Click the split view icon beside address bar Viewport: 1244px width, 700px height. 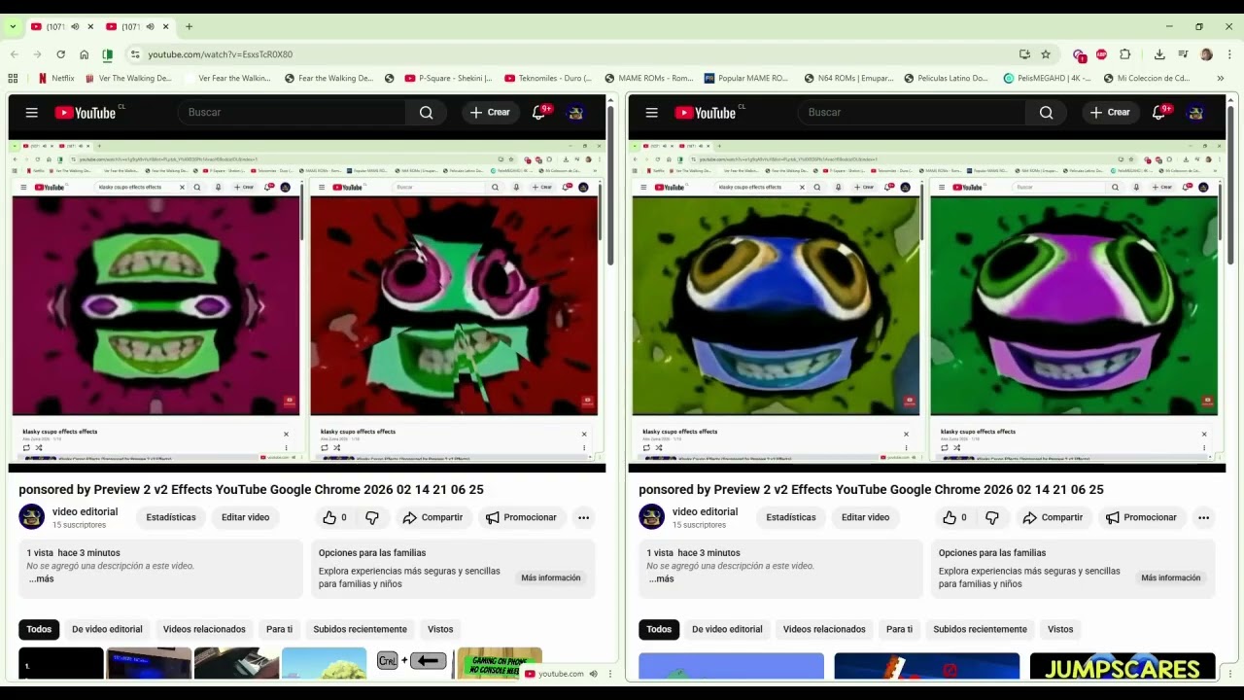pyautogui.click(x=107, y=54)
